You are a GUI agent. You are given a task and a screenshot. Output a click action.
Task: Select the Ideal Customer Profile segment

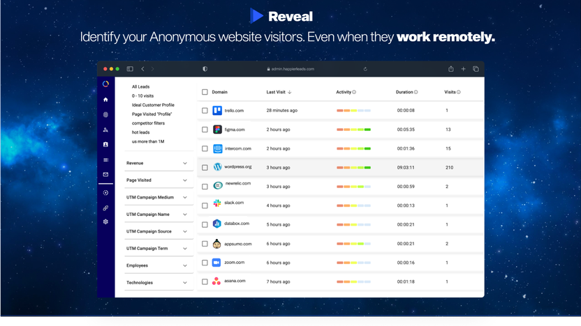tap(153, 105)
